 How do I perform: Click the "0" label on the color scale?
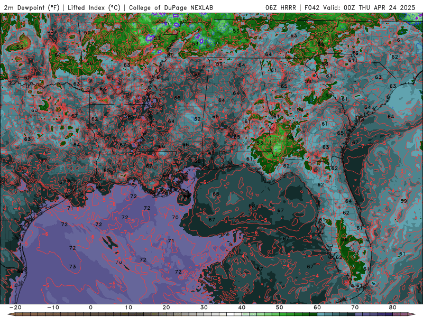click(90, 307)
